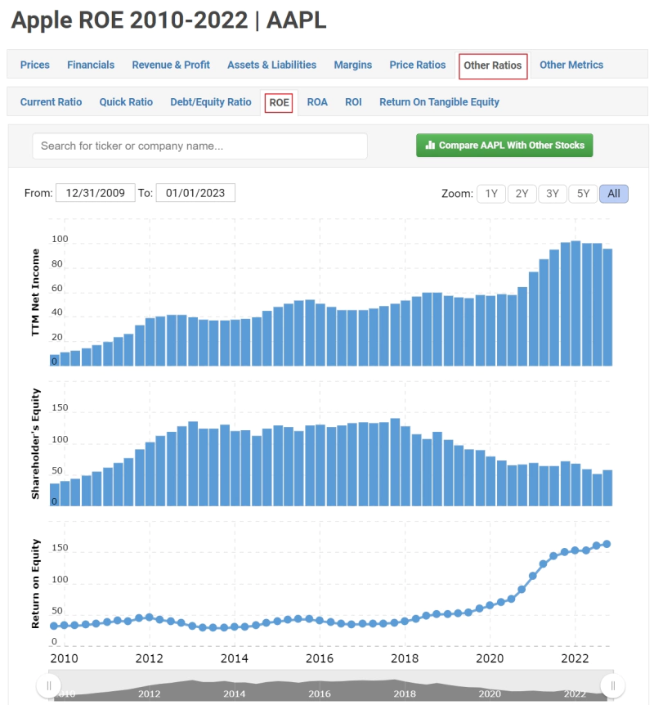
Task: Click the first Return on Equity data point
Action: pos(54,626)
